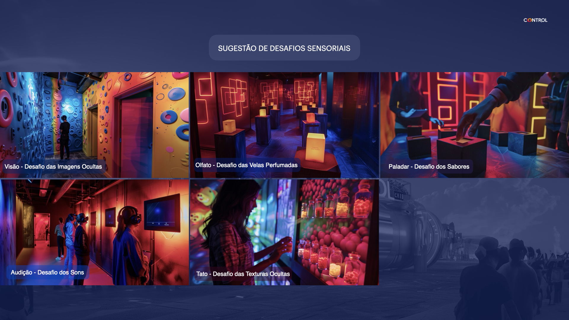The height and width of the screenshot is (320, 569).
Task: Open the Olfato Velas Perfumadas room image
Action: tap(284, 125)
